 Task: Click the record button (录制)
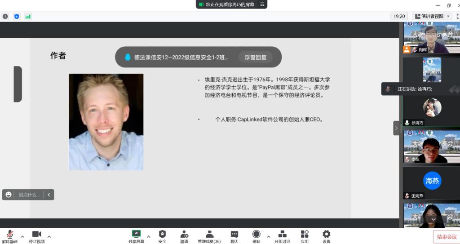(256, 235)
